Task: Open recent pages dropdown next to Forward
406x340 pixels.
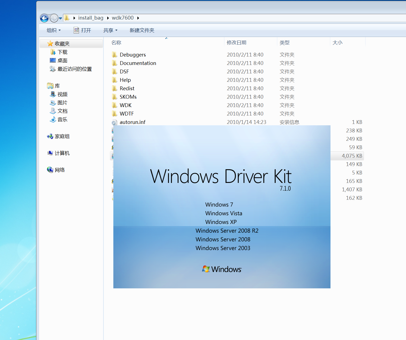Action: [61, 18]
